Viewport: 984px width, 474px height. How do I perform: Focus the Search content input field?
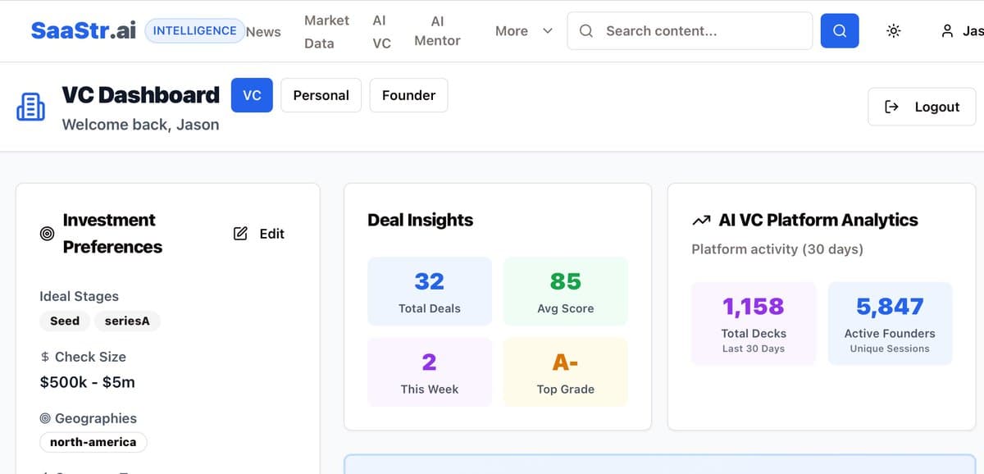(701, 31)
